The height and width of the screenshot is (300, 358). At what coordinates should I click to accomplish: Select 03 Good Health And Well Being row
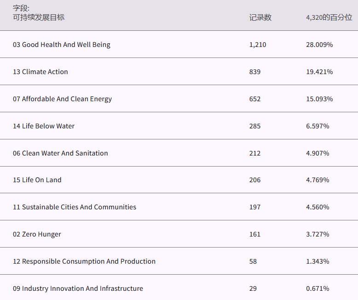click(62, 45)
